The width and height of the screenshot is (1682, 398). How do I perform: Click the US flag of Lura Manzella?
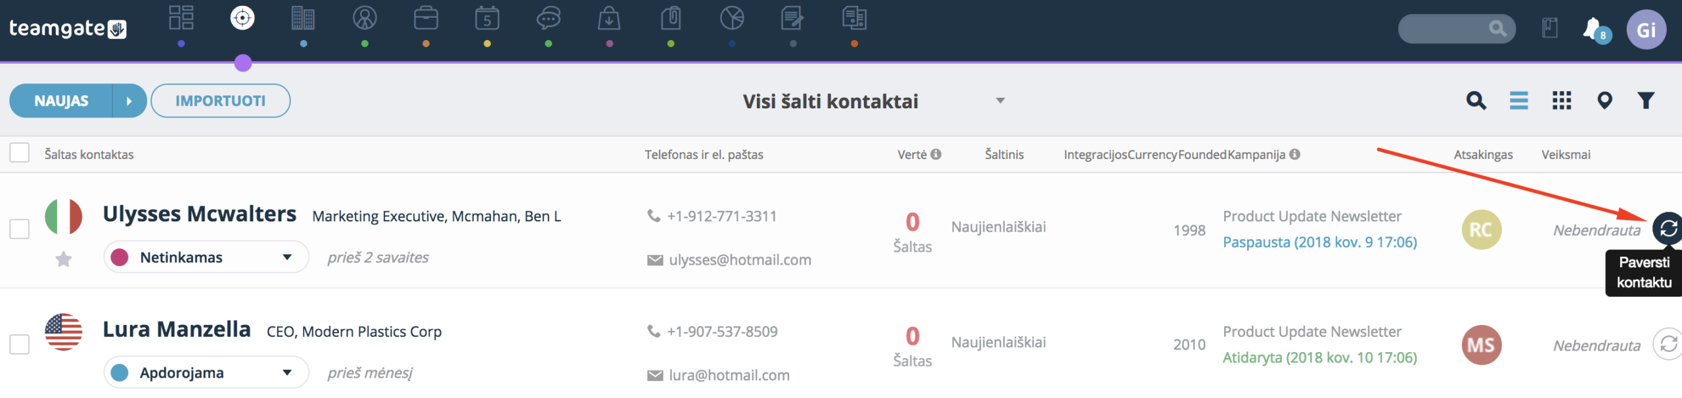(x=63, y=332)
